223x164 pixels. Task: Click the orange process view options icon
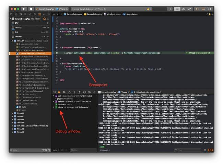44,19
